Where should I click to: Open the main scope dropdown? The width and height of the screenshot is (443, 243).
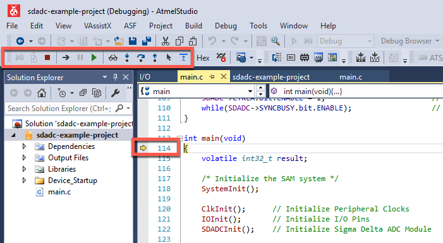250,91
